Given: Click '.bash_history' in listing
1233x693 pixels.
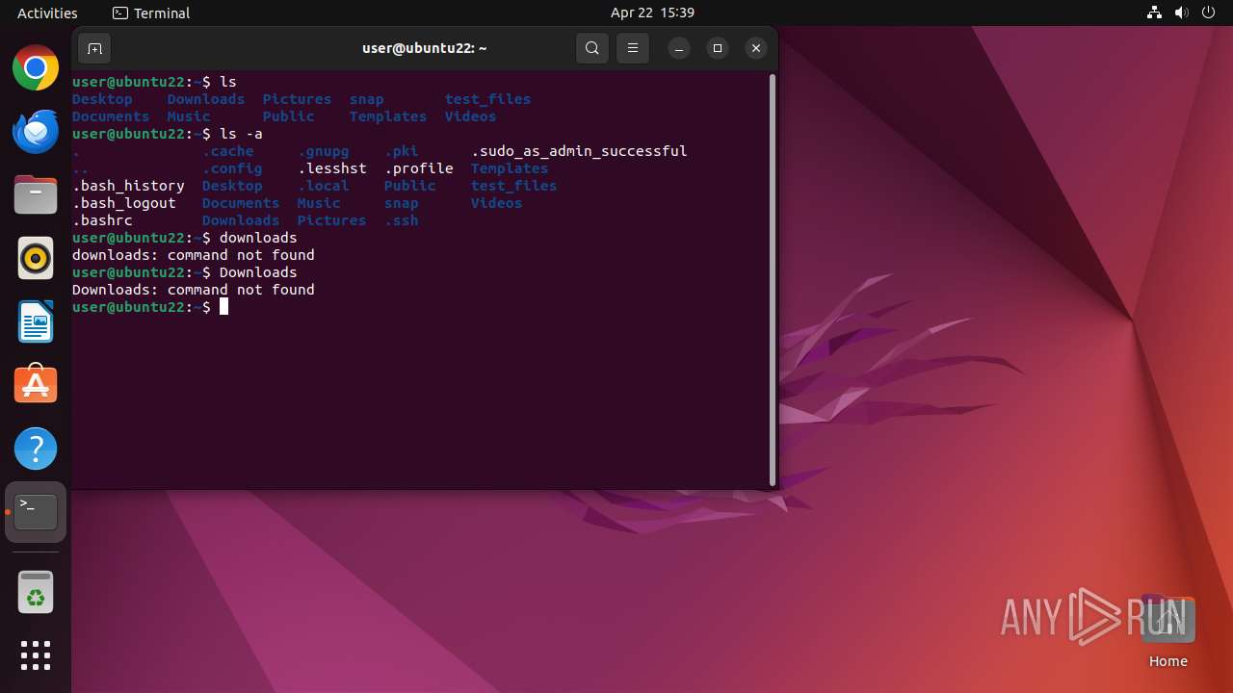Looking at the screenshot, I should point(128,186).
